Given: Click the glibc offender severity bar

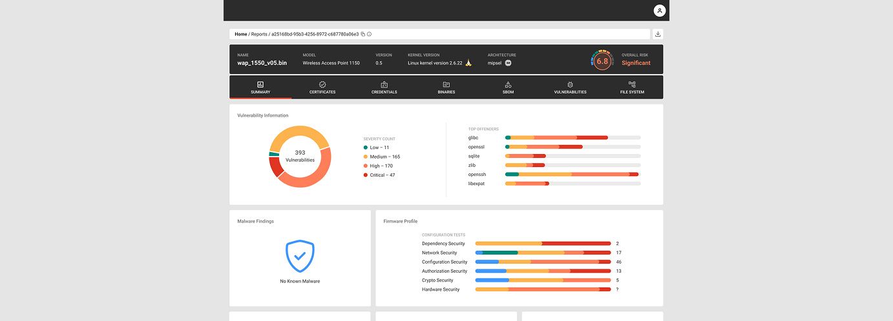Looking at the screenshot, I should pos(573,137).
